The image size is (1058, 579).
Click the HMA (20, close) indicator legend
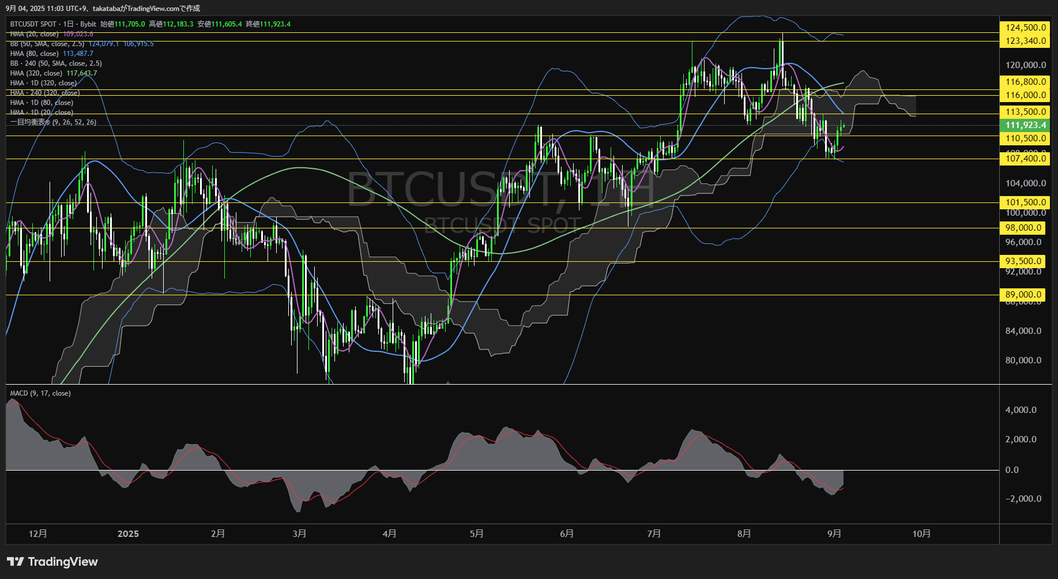(x=51, y=34)
